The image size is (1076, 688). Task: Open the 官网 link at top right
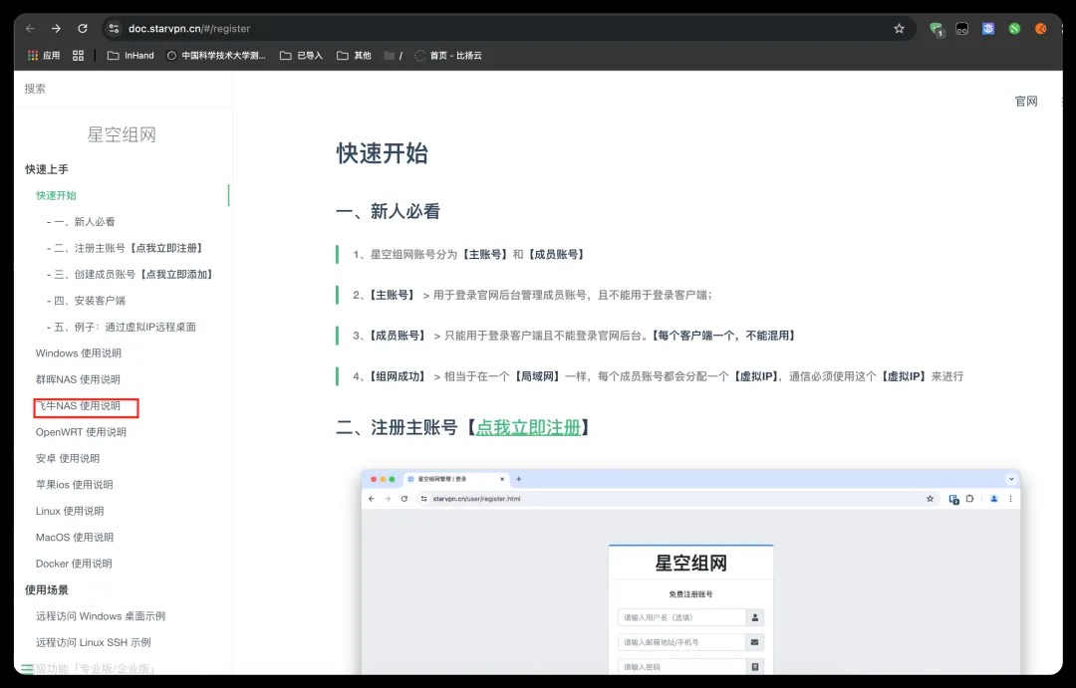point(1026,102)
